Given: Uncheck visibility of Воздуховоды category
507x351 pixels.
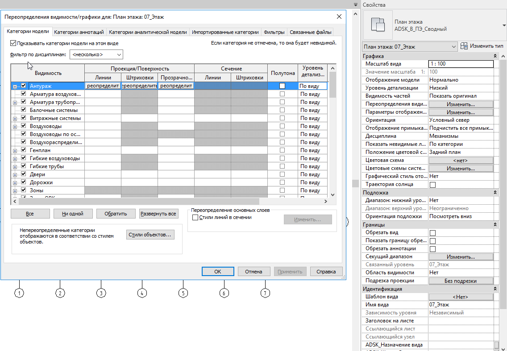Looking at the screenshot, I should [23, 126].
